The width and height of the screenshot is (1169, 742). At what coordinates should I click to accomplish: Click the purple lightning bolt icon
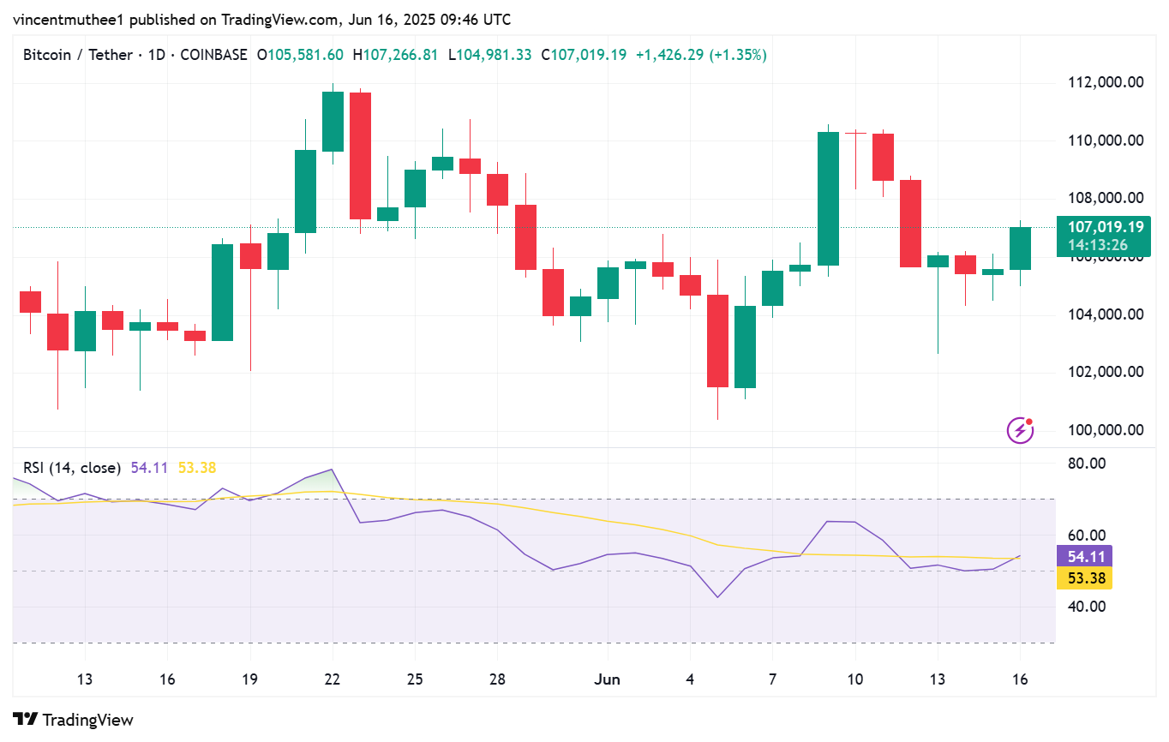[x=1019, y=429]
